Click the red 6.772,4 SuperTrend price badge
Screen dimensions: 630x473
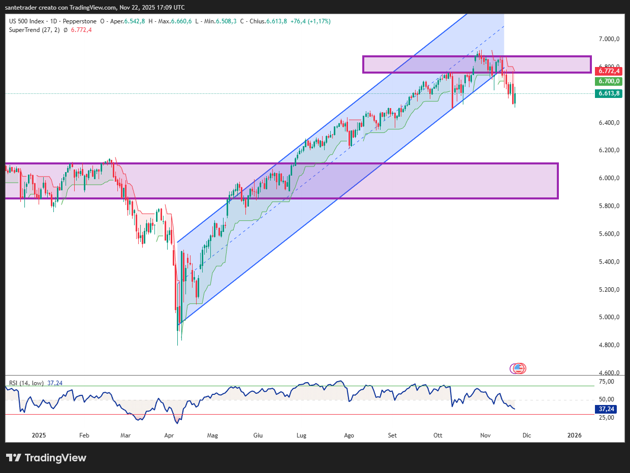tap(608, 71)
